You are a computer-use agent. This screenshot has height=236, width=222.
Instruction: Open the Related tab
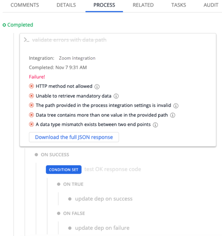(x=143, y=5)
